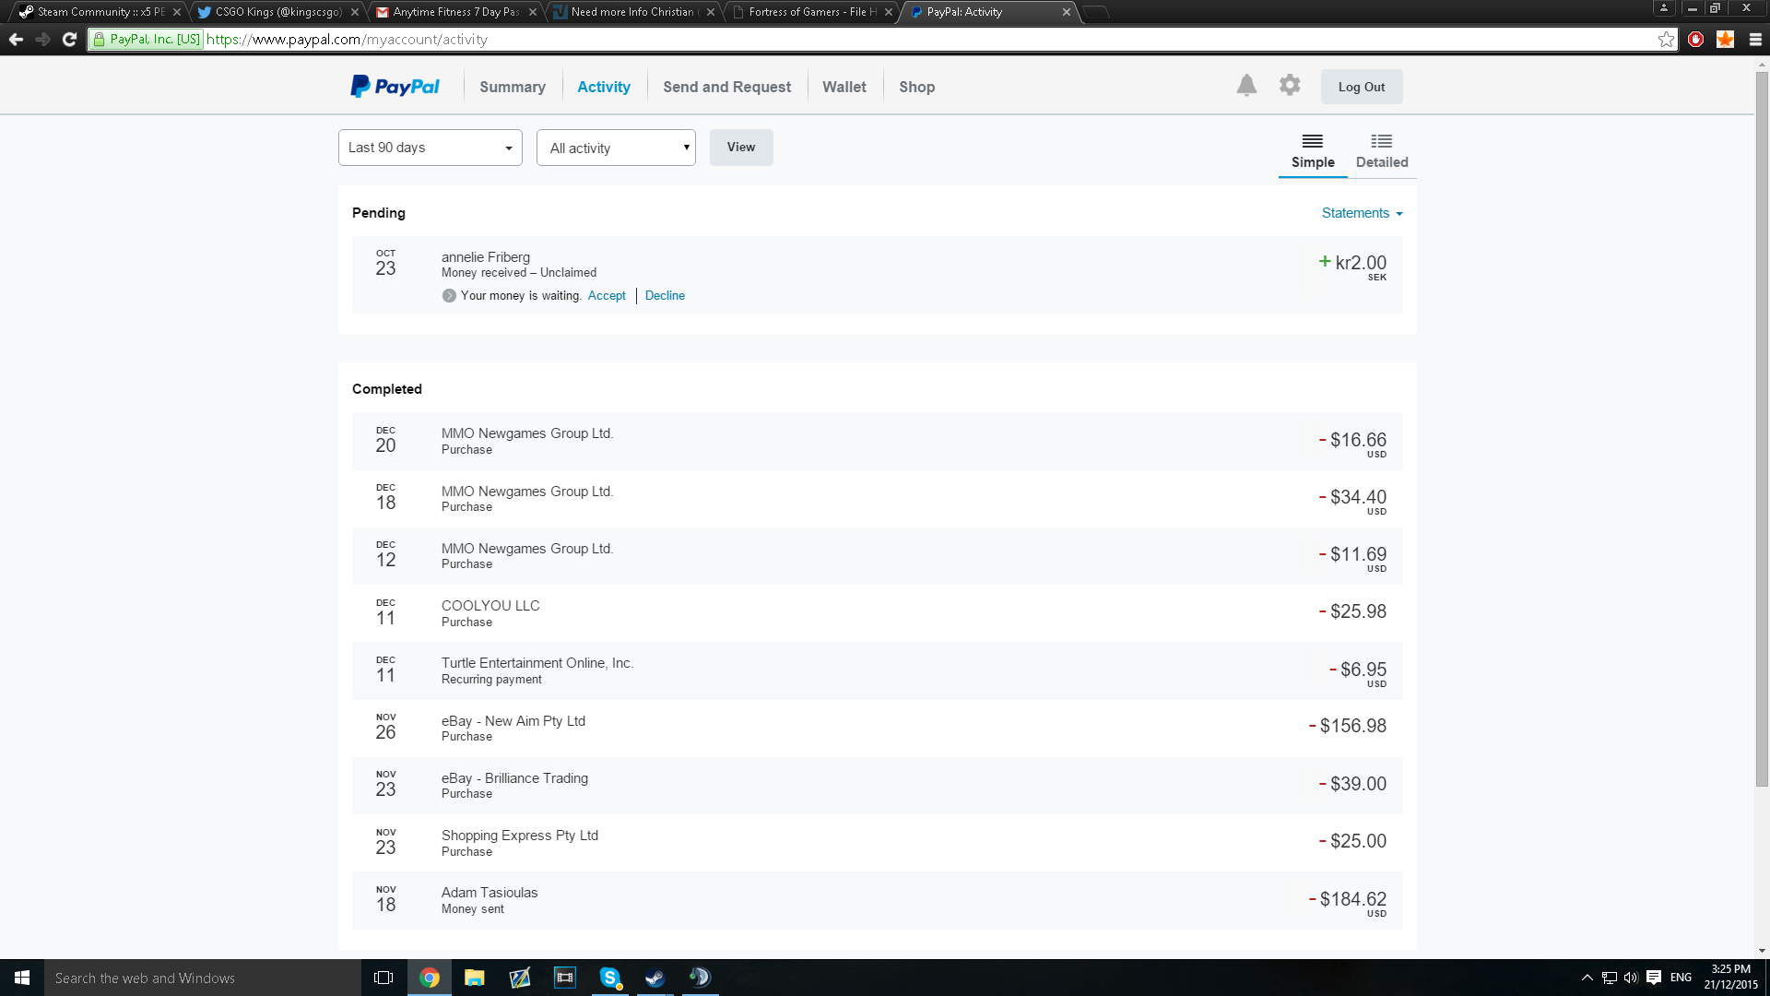This screenshot has width=1770, height=996.
Task: Open the account settings gear icon
Action: click(1290, 86)
